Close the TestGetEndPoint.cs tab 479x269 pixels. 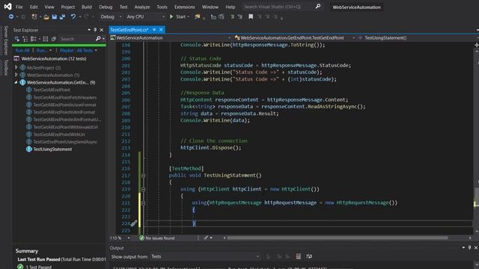(161, 30)
